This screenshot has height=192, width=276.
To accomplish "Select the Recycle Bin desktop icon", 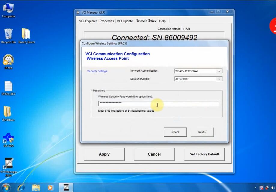I will (x=8, y=36).
